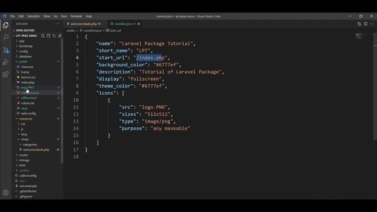377x212 pixels.
Task: Open the Selection menu
Action: 34,16
